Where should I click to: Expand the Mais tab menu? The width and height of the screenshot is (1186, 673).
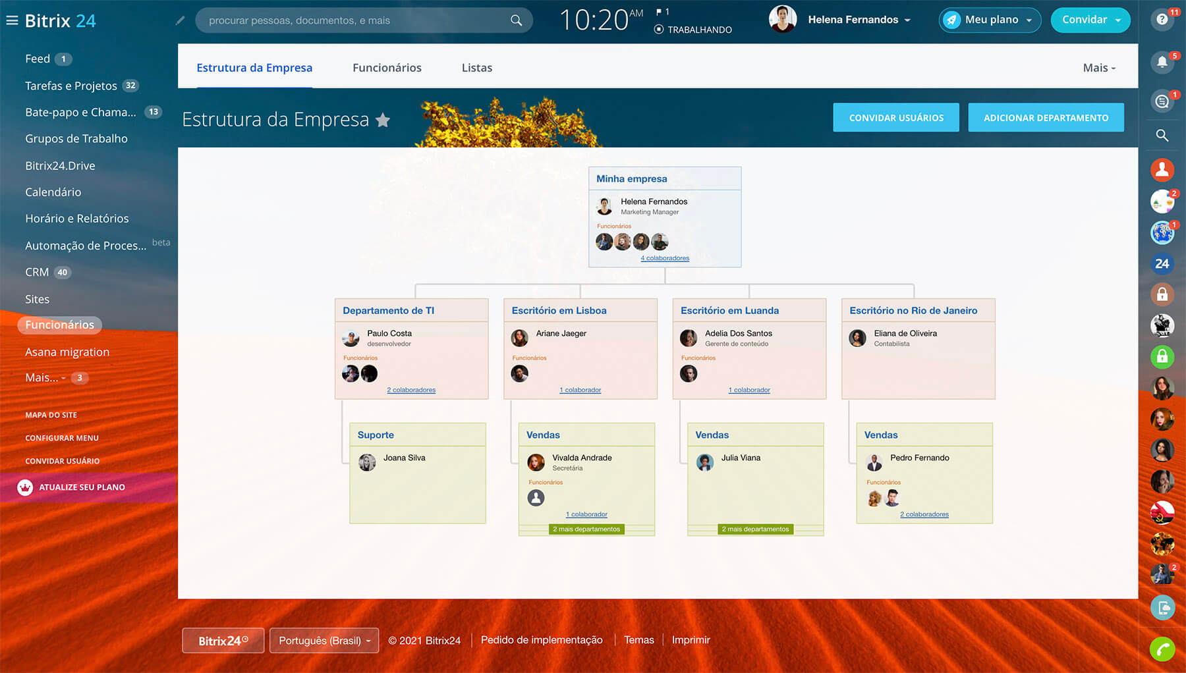1098,68
